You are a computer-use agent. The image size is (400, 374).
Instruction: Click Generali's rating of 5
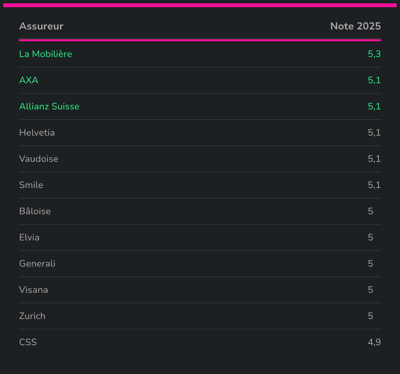pyautogui.click(x=370, y=264)
